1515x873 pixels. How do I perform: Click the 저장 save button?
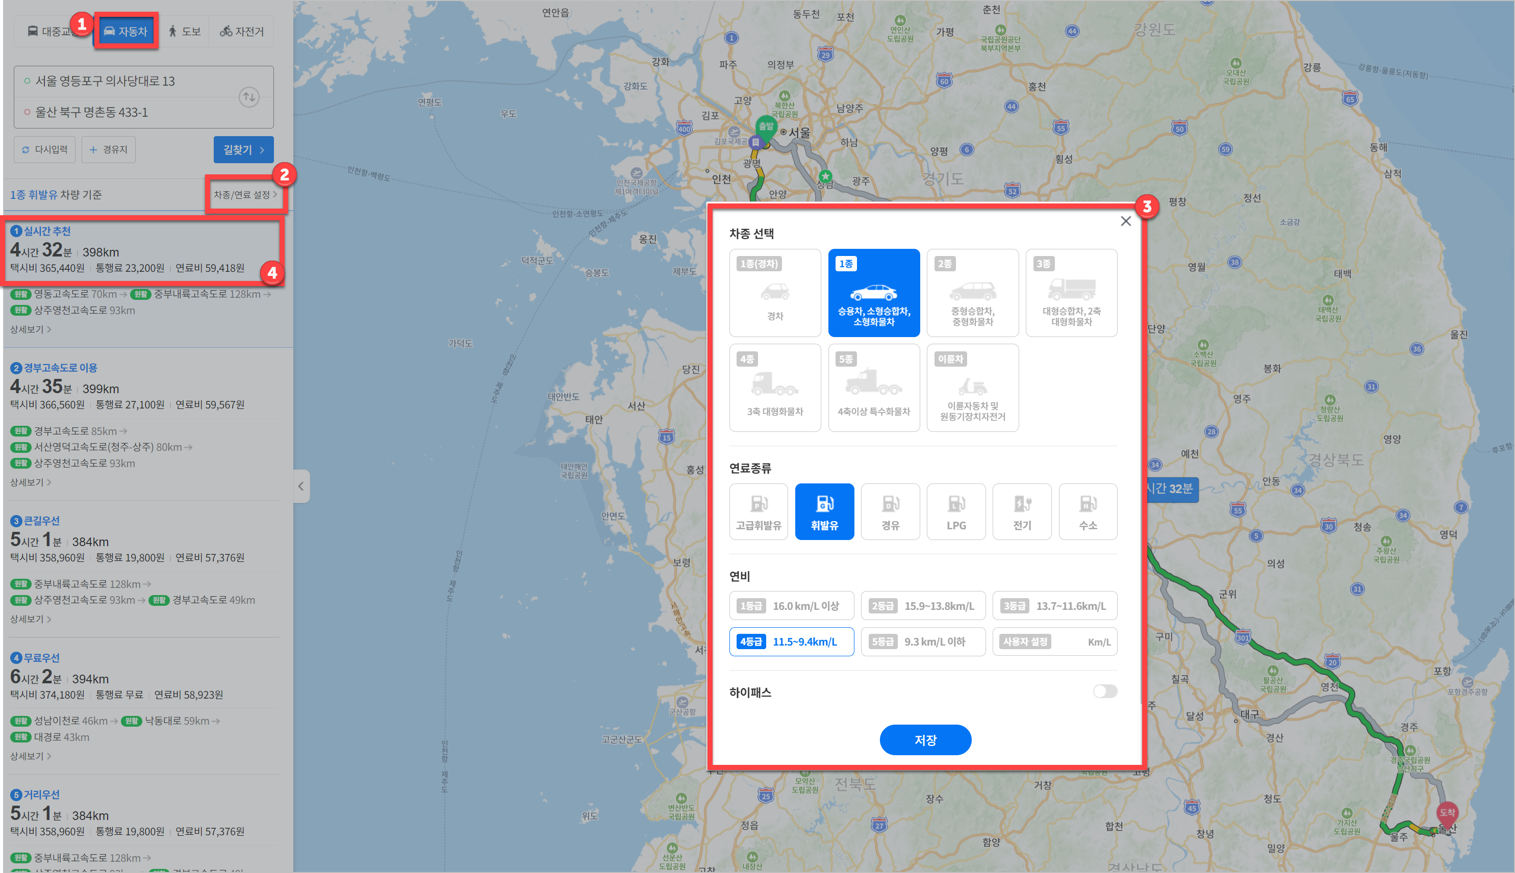tap(925, 740)
